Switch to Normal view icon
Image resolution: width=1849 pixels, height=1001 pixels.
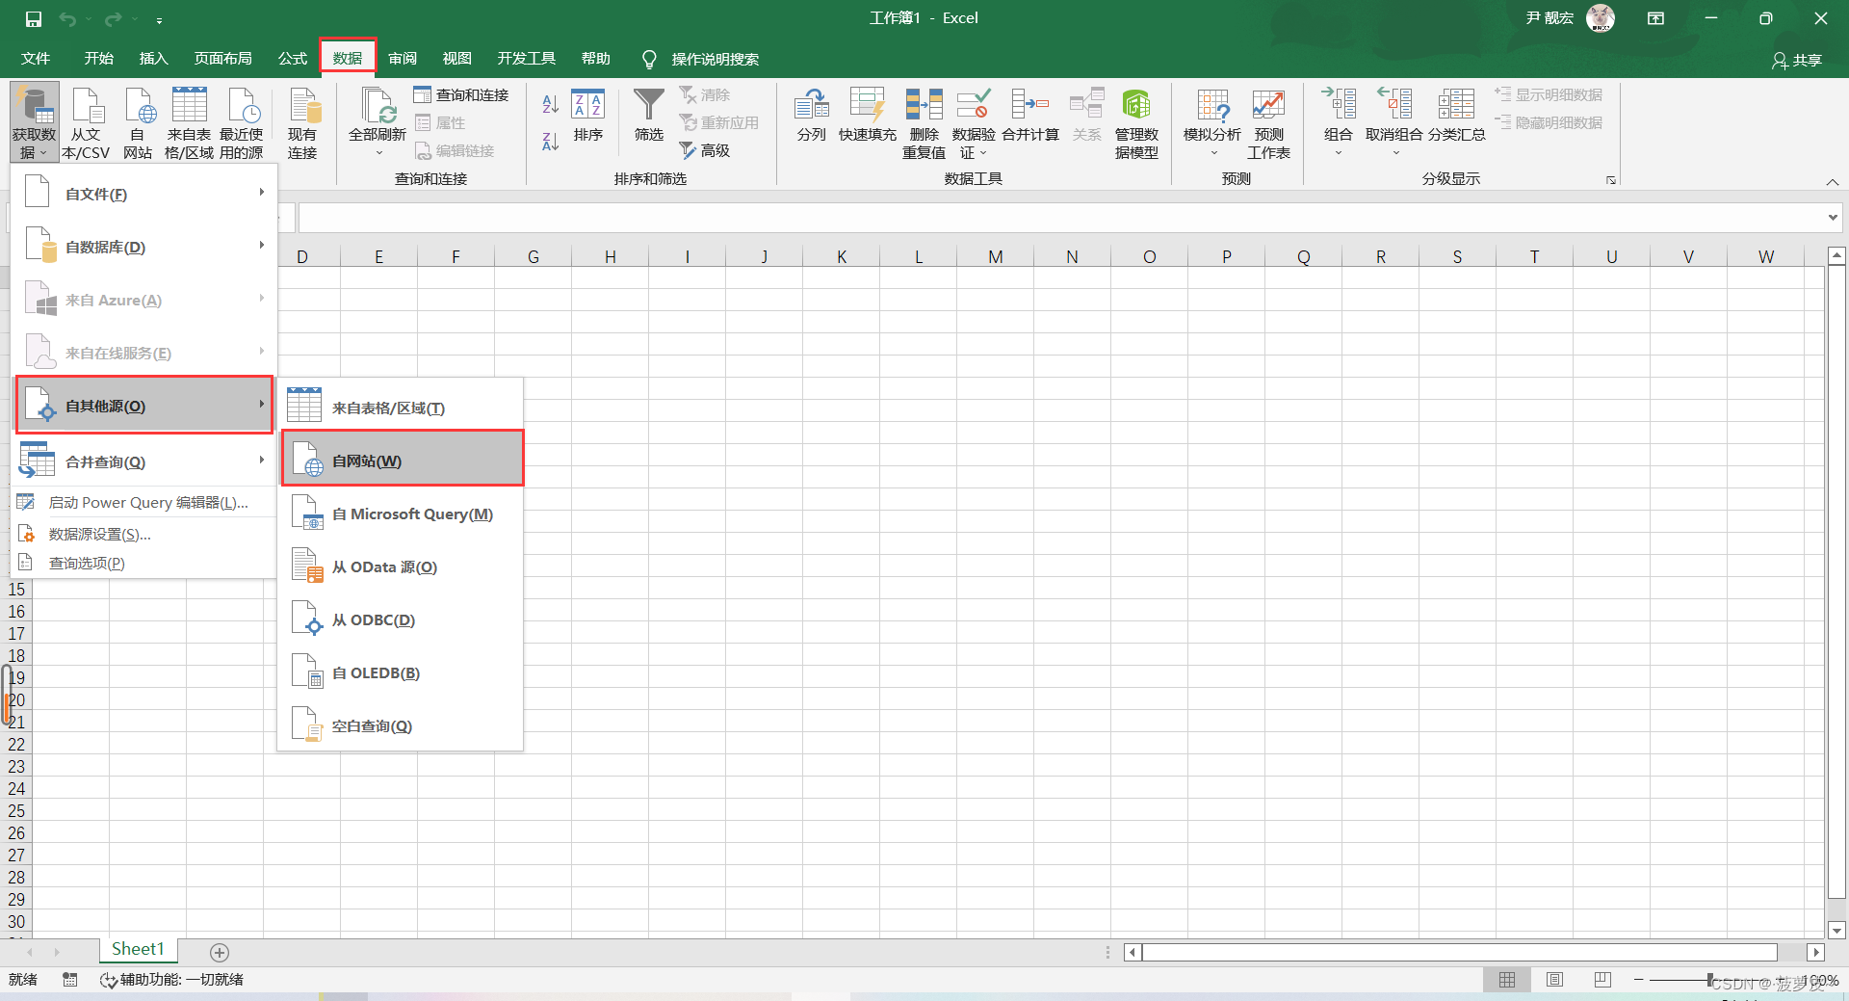click(x=1507, y=980)
